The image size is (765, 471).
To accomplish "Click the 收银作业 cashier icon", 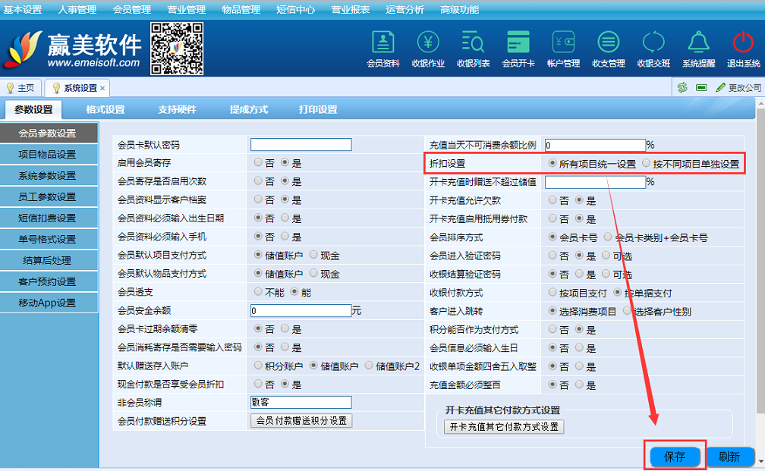I will click(428, 49).
